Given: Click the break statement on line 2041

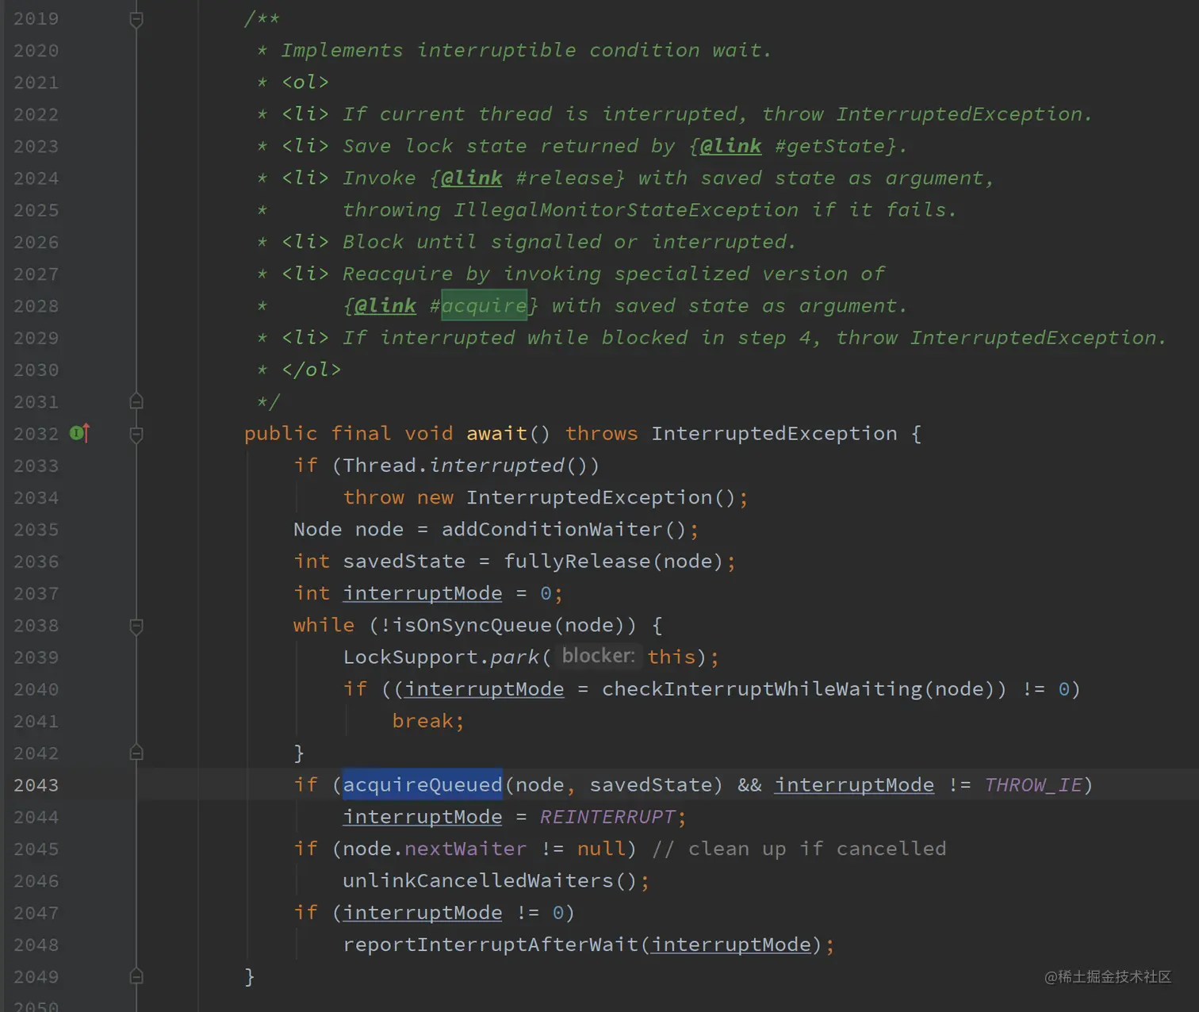Looking at the screenshot, I should click(x=428, y=721).
